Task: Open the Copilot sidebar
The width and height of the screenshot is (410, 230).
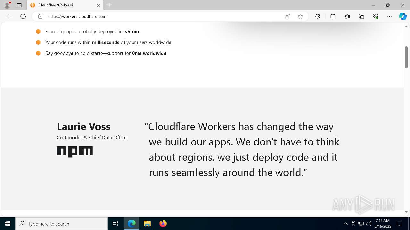Action: 403,16
